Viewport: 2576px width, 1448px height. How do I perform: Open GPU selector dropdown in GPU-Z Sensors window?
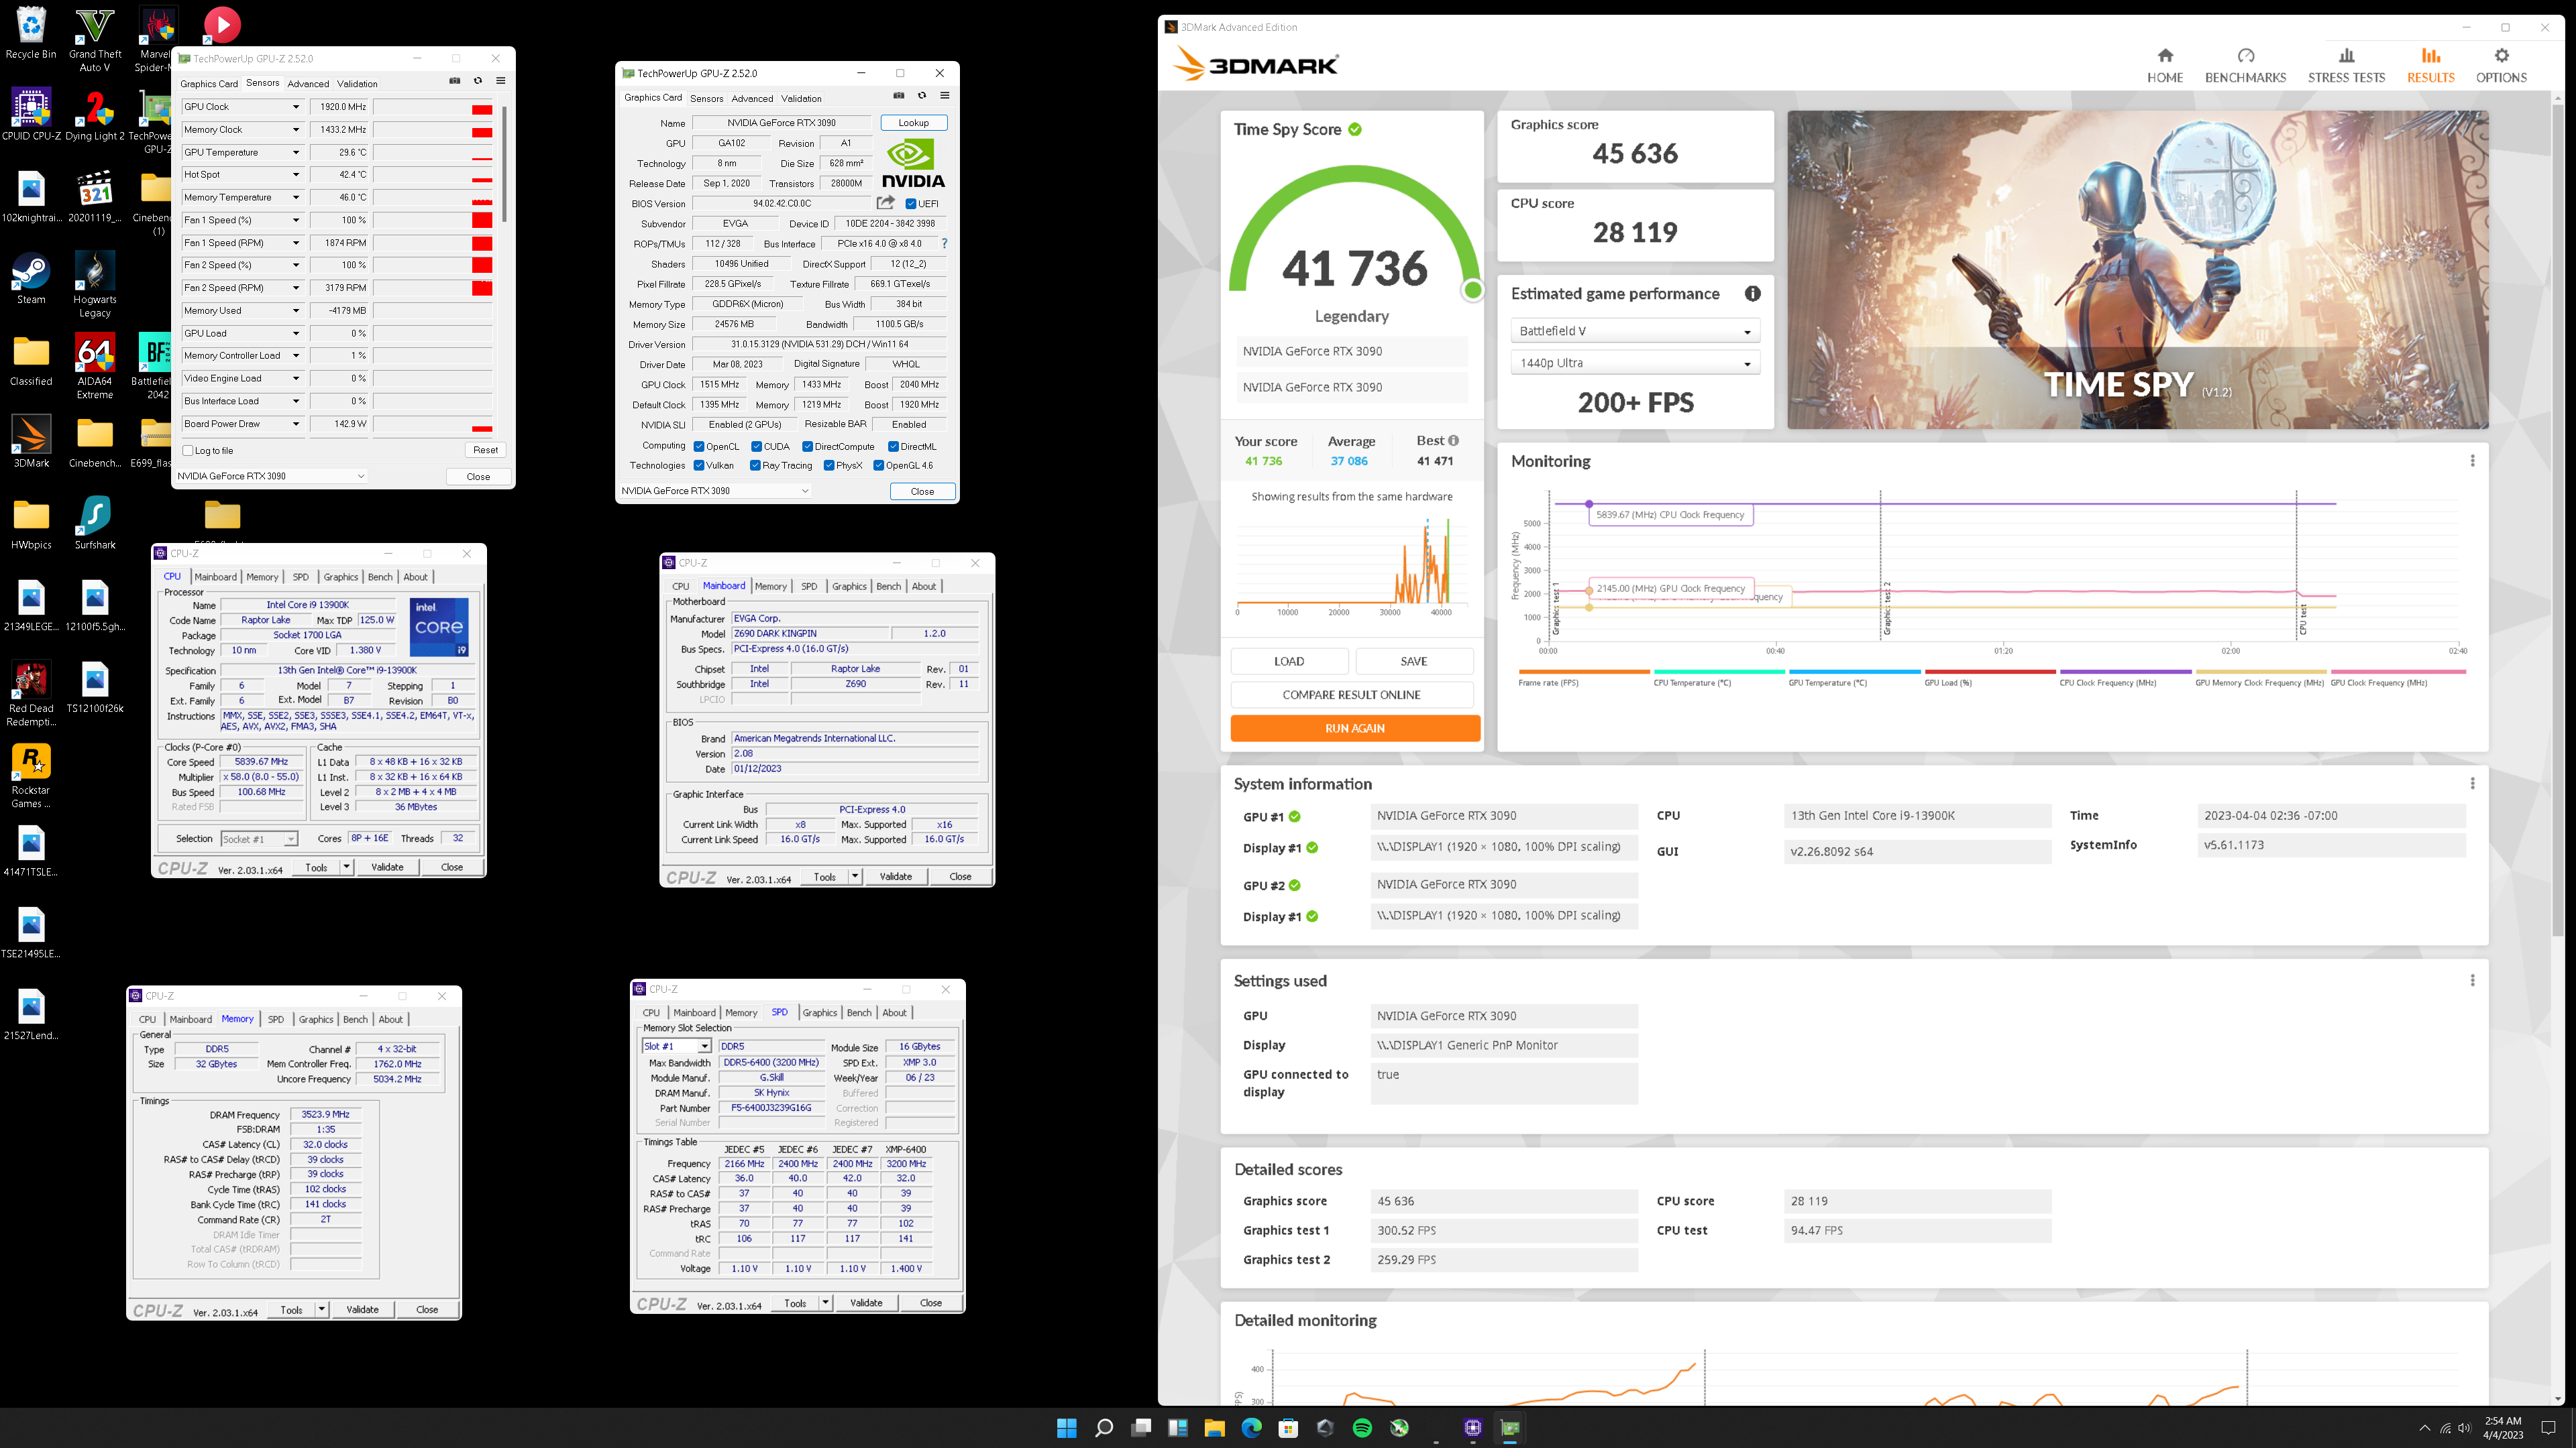point(271,476)
